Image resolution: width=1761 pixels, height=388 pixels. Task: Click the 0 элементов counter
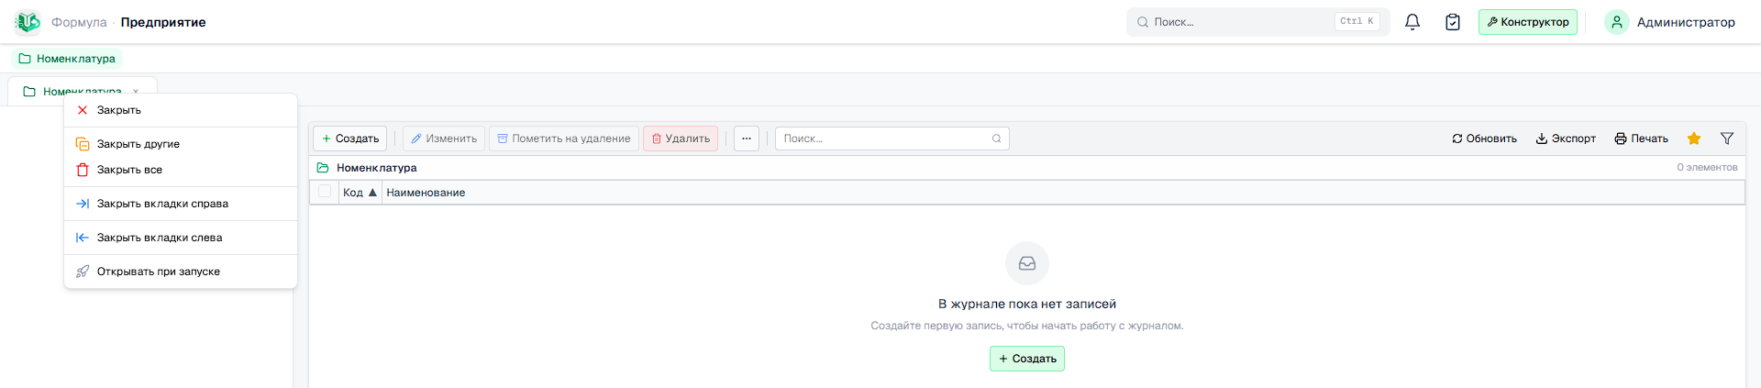[1707, 167]
